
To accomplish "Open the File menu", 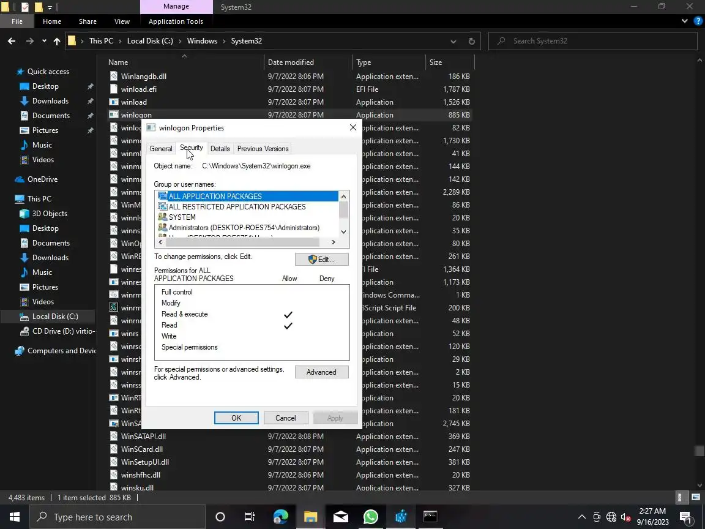I will click(17, 21).
